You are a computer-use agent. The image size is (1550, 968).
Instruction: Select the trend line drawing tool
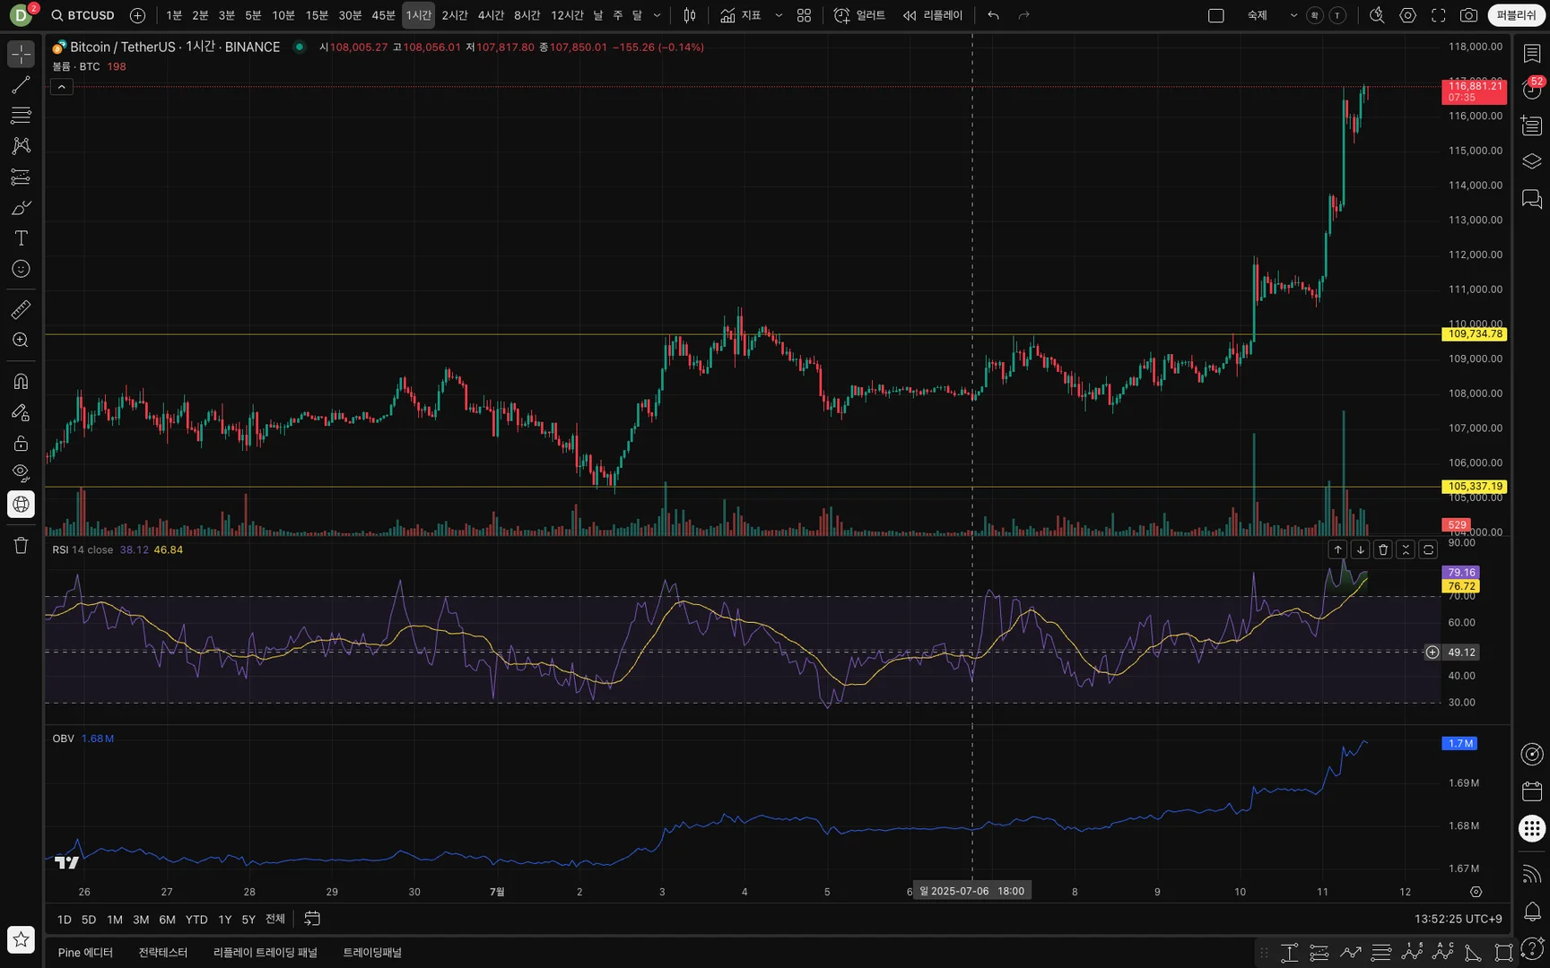pyautogui.click(x=21, y=85)
